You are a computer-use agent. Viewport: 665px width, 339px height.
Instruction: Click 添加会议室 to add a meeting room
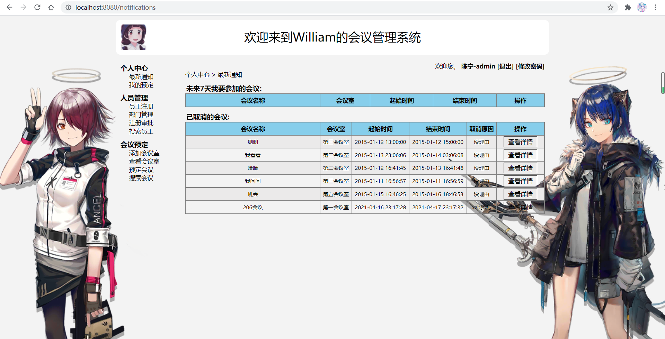[144, 153]
